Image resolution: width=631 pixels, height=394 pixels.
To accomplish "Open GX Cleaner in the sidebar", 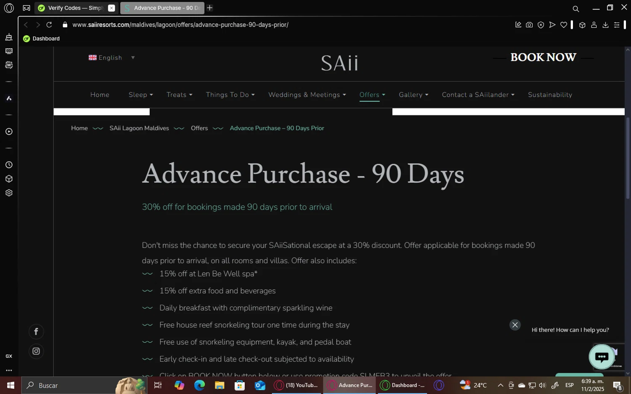I will pos(9,37).
